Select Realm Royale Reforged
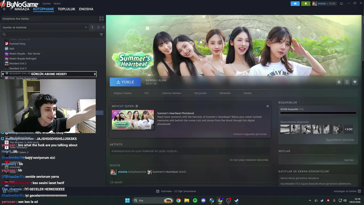The image size is (364, 205). [23, 59]
